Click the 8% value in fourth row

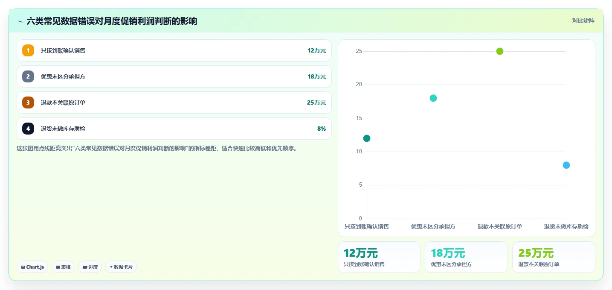[322, 129]
